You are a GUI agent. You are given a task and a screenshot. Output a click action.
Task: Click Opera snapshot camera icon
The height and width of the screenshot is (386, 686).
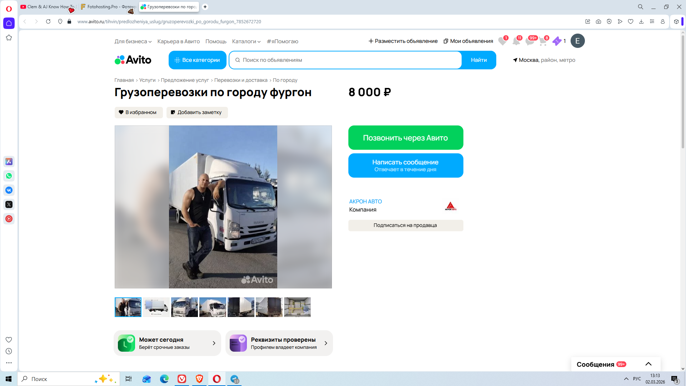tap(598, 22)
